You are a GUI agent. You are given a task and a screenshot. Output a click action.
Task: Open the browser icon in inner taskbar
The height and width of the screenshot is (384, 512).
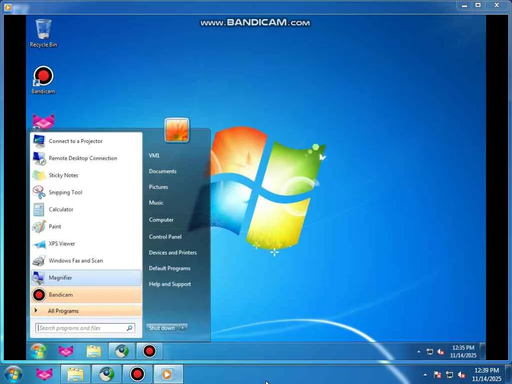pos(121,351)
